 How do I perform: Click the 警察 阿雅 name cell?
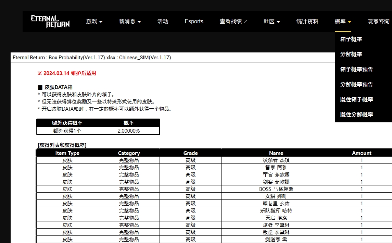[276, 167]
